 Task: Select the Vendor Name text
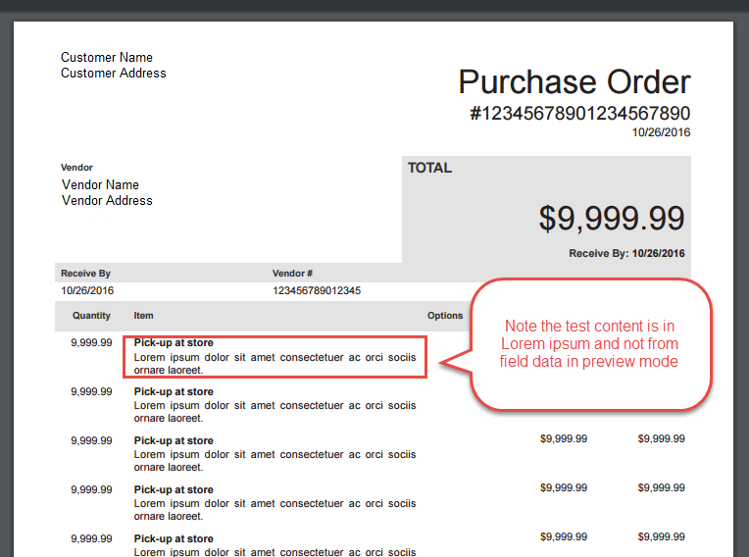tap(100, 184)
